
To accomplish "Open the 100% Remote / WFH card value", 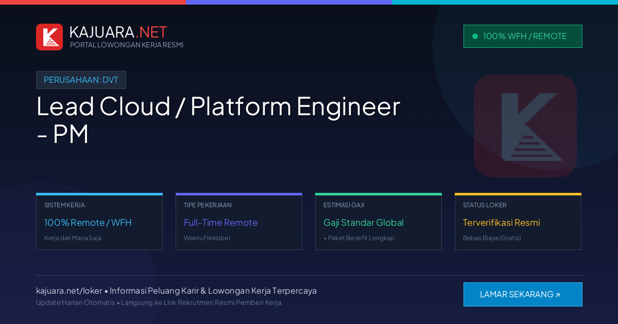I will point(88,223).
